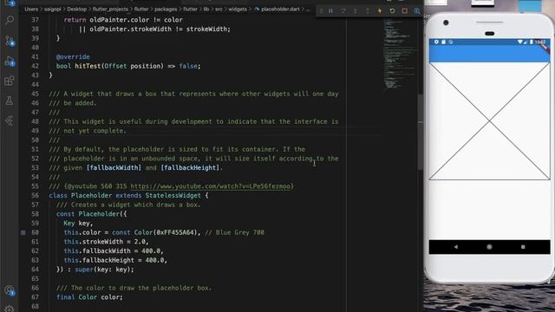
Task: Click 'const Placeholder({' on line 58
Action: tap(91, 214)
